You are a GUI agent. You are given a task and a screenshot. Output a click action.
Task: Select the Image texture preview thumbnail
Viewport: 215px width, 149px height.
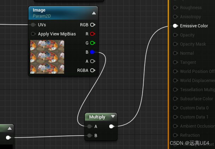pos(47,57)
